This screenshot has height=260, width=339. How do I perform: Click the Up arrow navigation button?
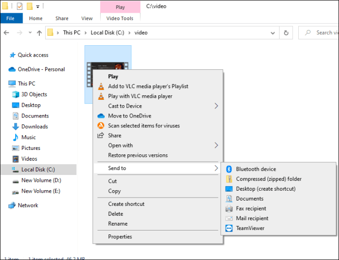[x=39, y=33]
